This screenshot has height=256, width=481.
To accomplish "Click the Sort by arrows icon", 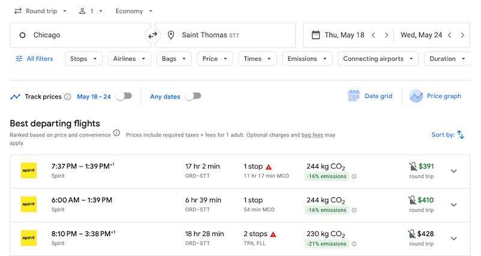I will [461, 135].
